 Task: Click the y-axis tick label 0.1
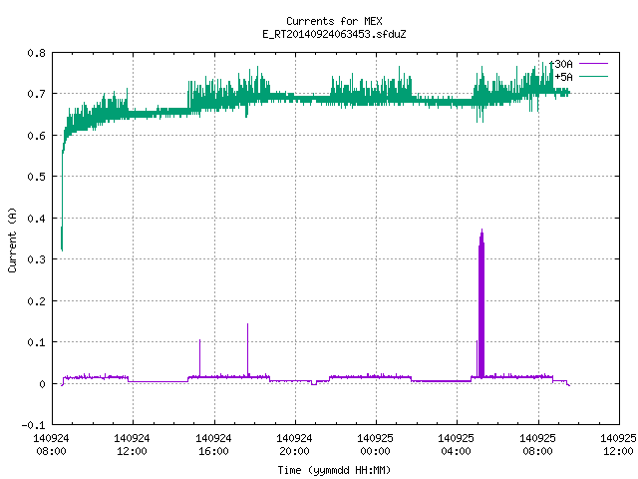(36, 342)
